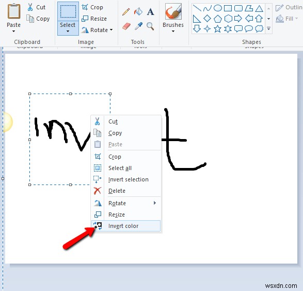
Task: Pick the Oval shape
Action: 218,8
